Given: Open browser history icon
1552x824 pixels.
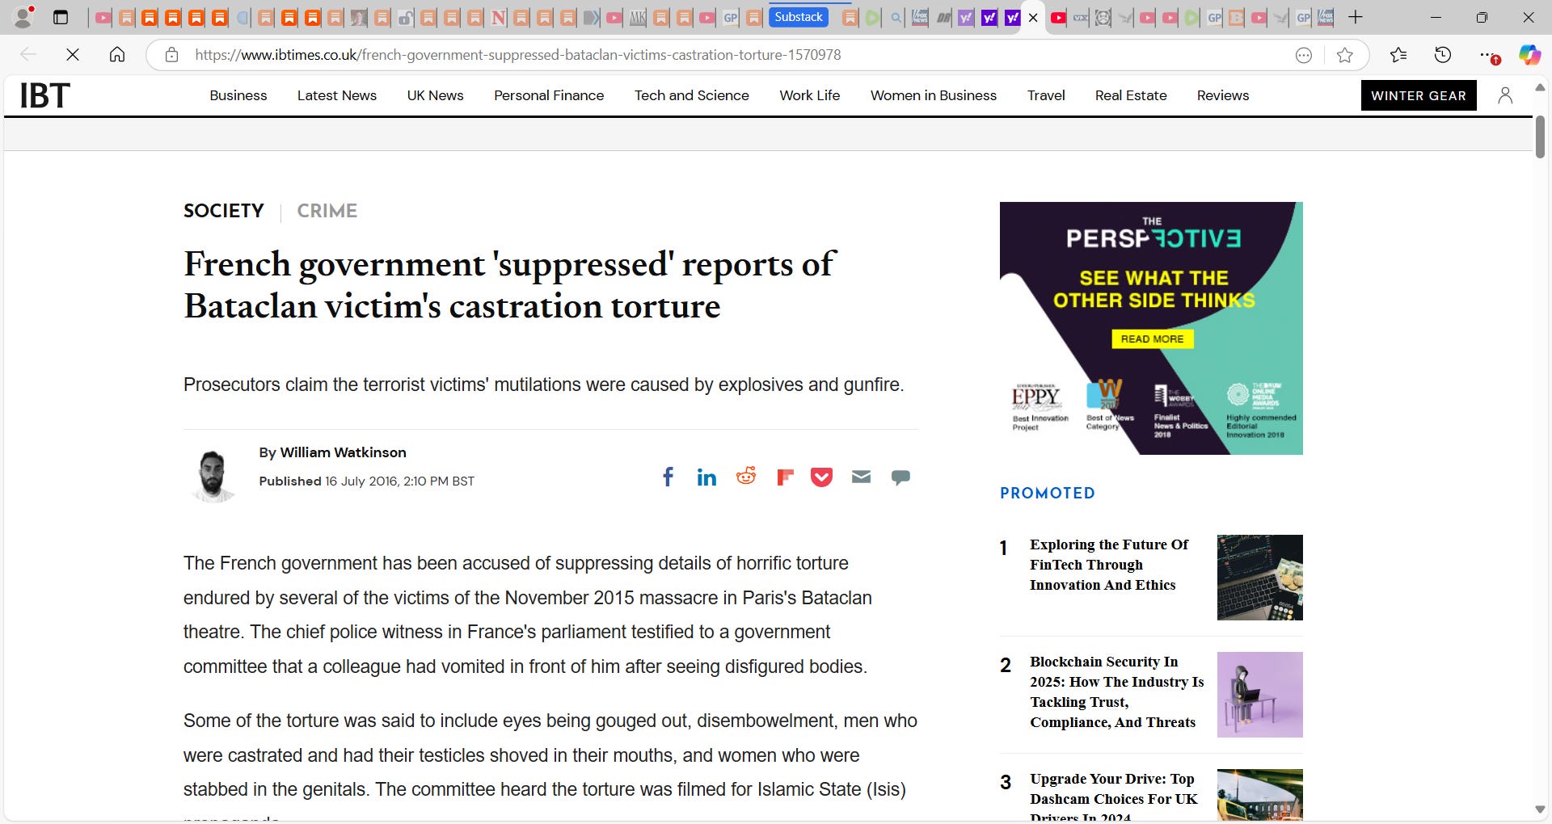Looking at the screenshot, I should pyautogui.click(x=1443, y=54).
